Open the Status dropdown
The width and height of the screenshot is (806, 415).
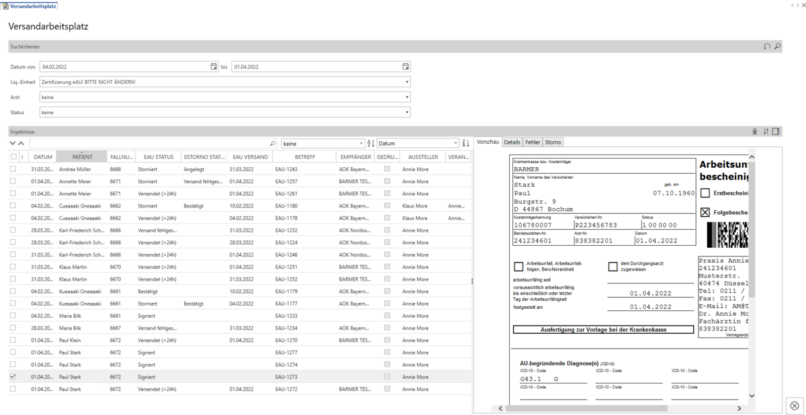tap(407, 112)
